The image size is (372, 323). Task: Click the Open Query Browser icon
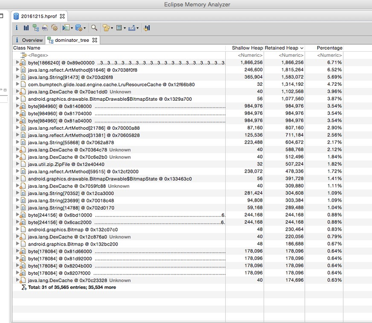[x=79, y=28]
